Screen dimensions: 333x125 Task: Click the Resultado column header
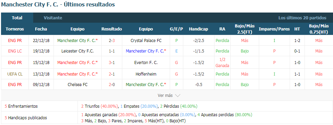click(112, 29)
